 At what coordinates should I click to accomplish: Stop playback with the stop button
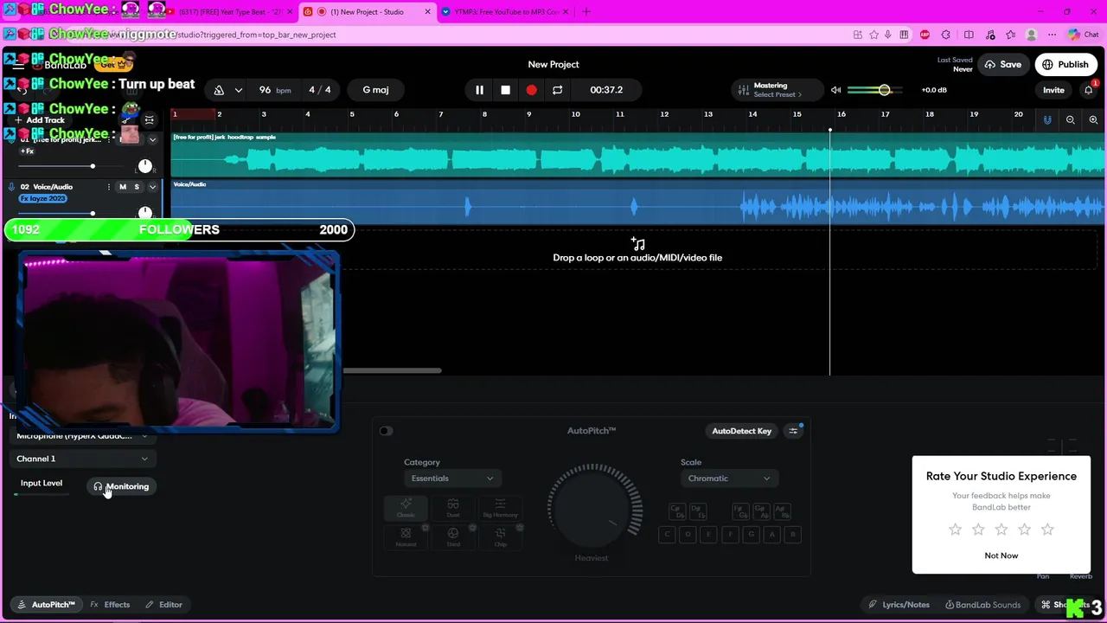pyautogui.click(x=505, y=90)
